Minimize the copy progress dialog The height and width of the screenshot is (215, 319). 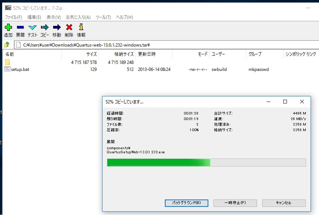(x=268, y=102)
